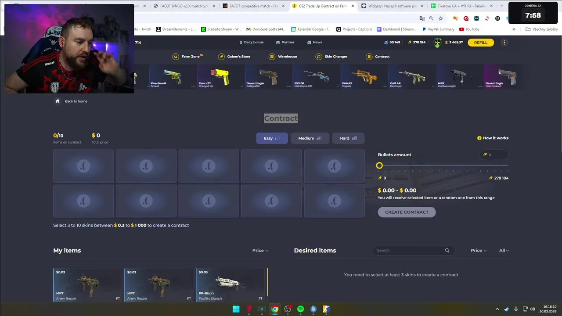Click the Bullets amount slider handle
This screenshot has width=562, height=316.
pyautogui.click(x=379, y=165)
